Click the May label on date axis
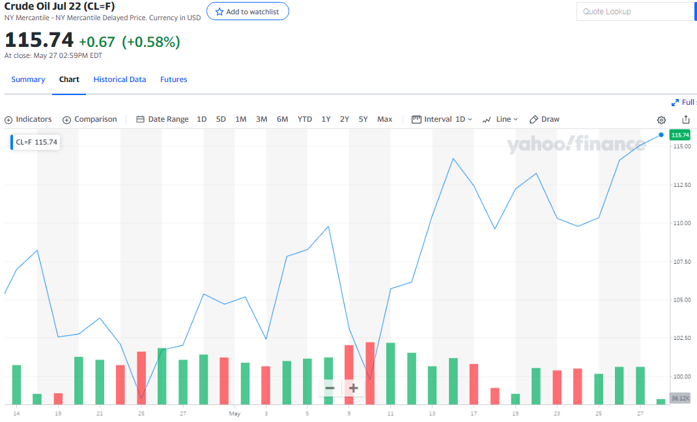This screenshot has width=697, height=422. click(x=235, y=414)
